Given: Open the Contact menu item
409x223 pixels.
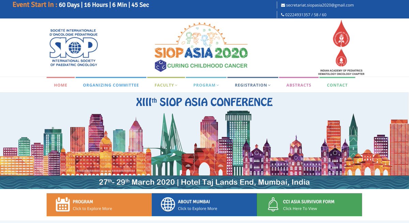Looking at the screenshot, I should click(337, 85).
